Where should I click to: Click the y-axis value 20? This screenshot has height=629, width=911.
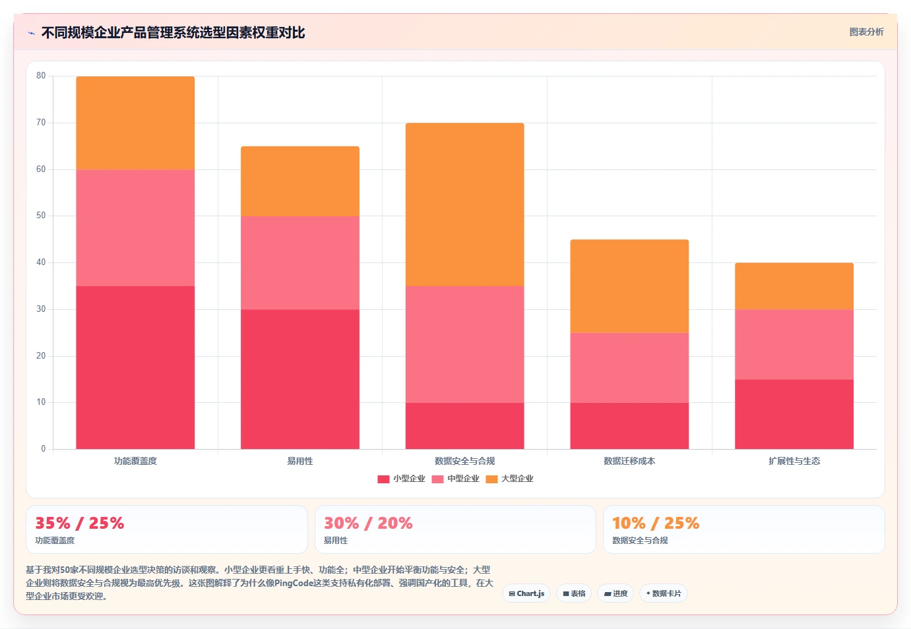coord(41,356)
